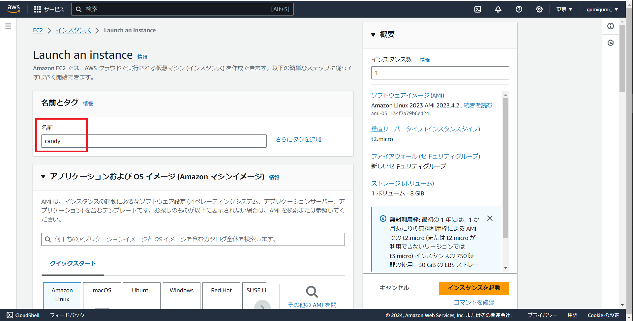Open the help menu via the question mark icon
The height and width of the screenshot is (321, 633).
click(x=519, y=9)
